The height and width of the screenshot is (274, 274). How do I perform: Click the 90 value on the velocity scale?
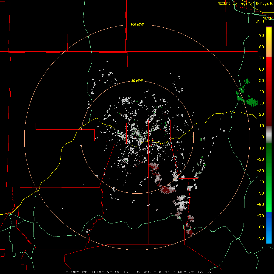pyautogui.click(x=262, y=36)
